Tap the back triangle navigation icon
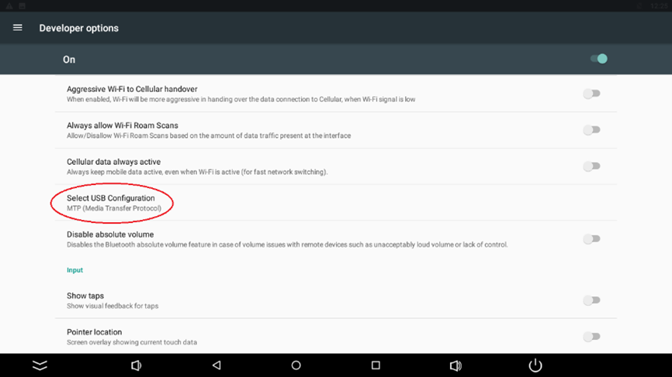The image size is (672, 377). pos(216,365)
